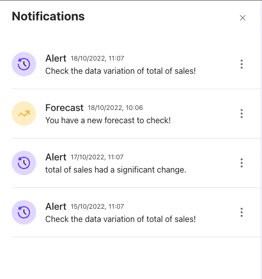
Task: Click the Alert title dated 18/10/2022
Action: click(x=56, y=59)
